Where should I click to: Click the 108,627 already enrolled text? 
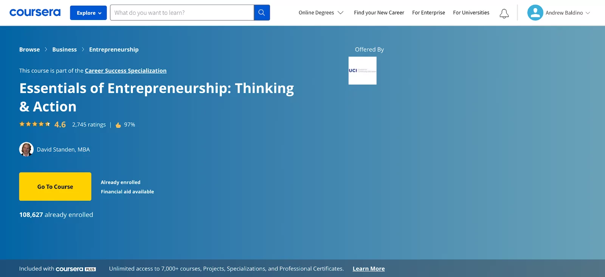coord(56,215)
